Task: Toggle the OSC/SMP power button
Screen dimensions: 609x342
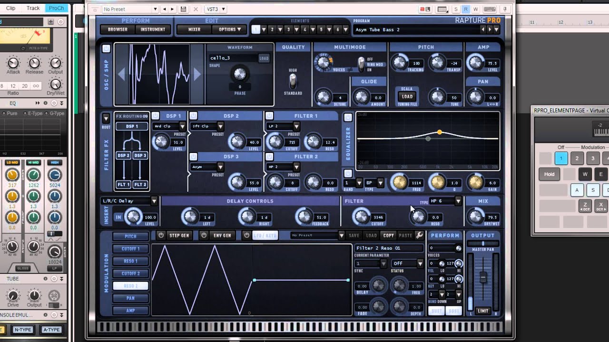Action: [x=106, y=48]
